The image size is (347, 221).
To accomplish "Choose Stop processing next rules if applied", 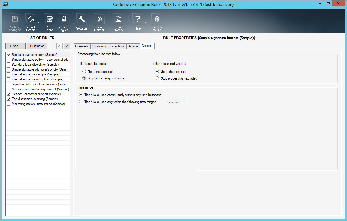I will click(84, 78).
